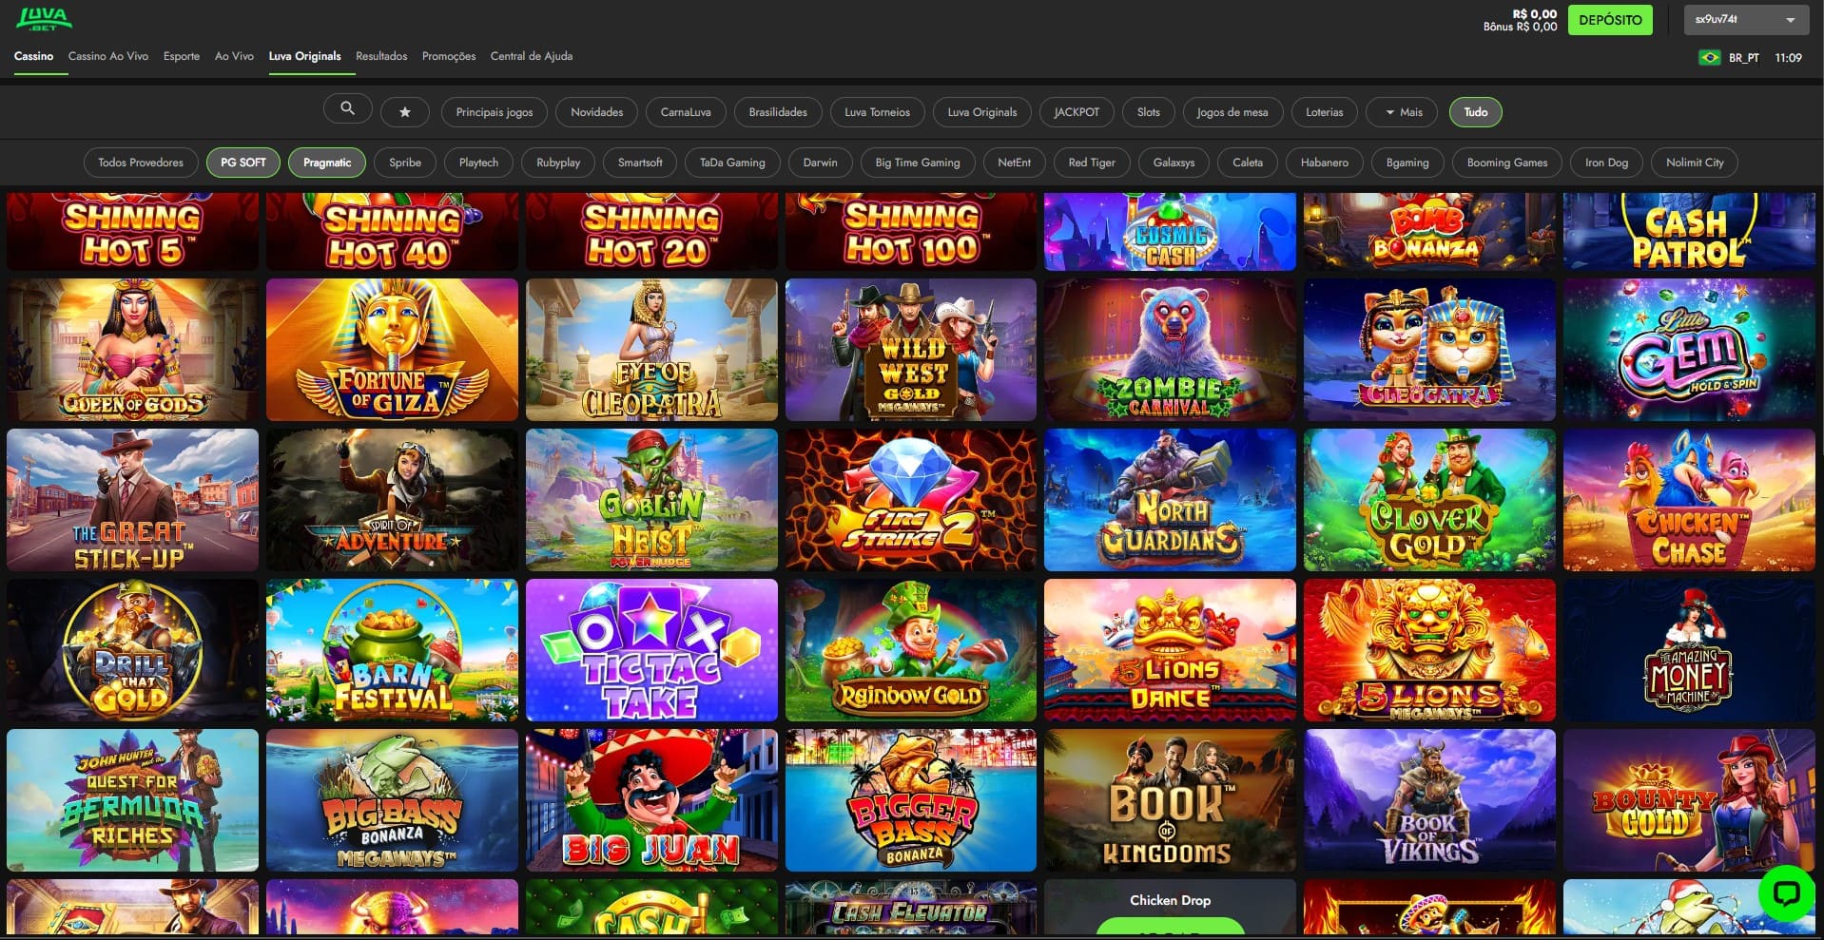
Task: Launch Goblin Heist Powernudge
Action: pyautogui.click(x=651, y=500)
